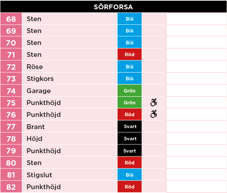Click the Svart label next to Brant
The height and width of the screenshot is (193, 227).
[x=130, y=127]
